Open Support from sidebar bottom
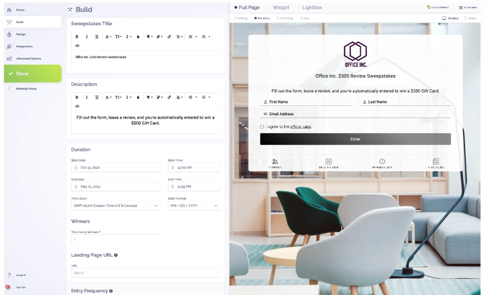The width and height of the screenshot is (484, 295). tap(17, 275)
